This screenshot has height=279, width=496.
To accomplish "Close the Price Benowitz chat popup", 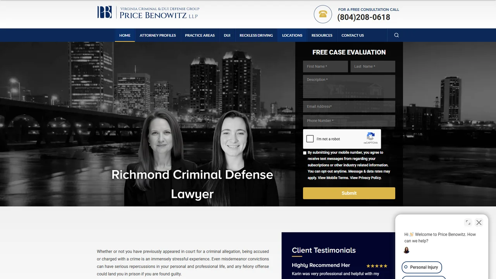I will (479, 222).
